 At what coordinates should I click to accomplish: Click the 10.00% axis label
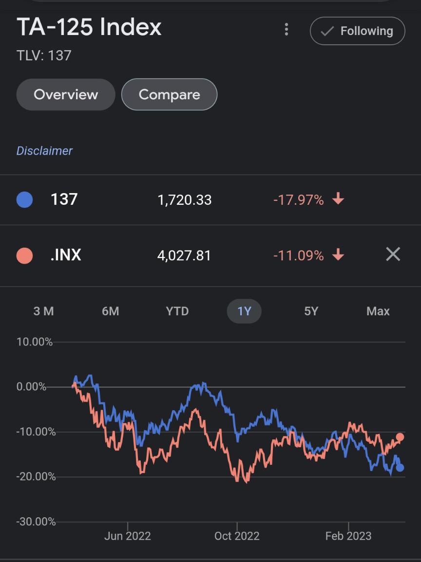point(35,342)
